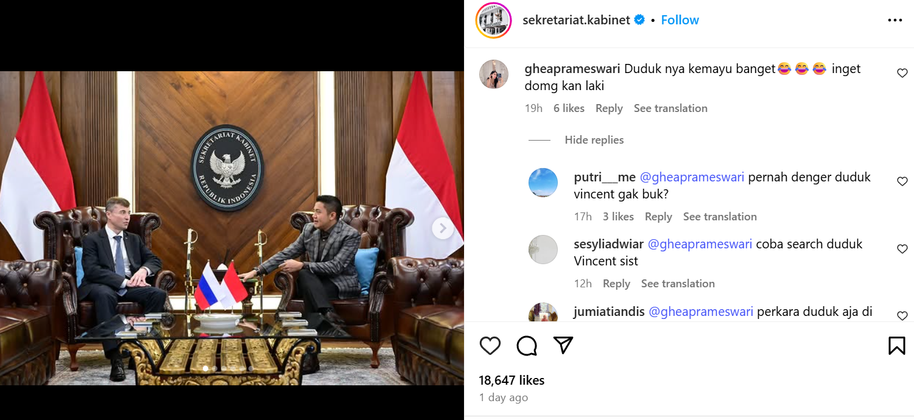See translation of gheaprameswari's comment

pos(670,108)
